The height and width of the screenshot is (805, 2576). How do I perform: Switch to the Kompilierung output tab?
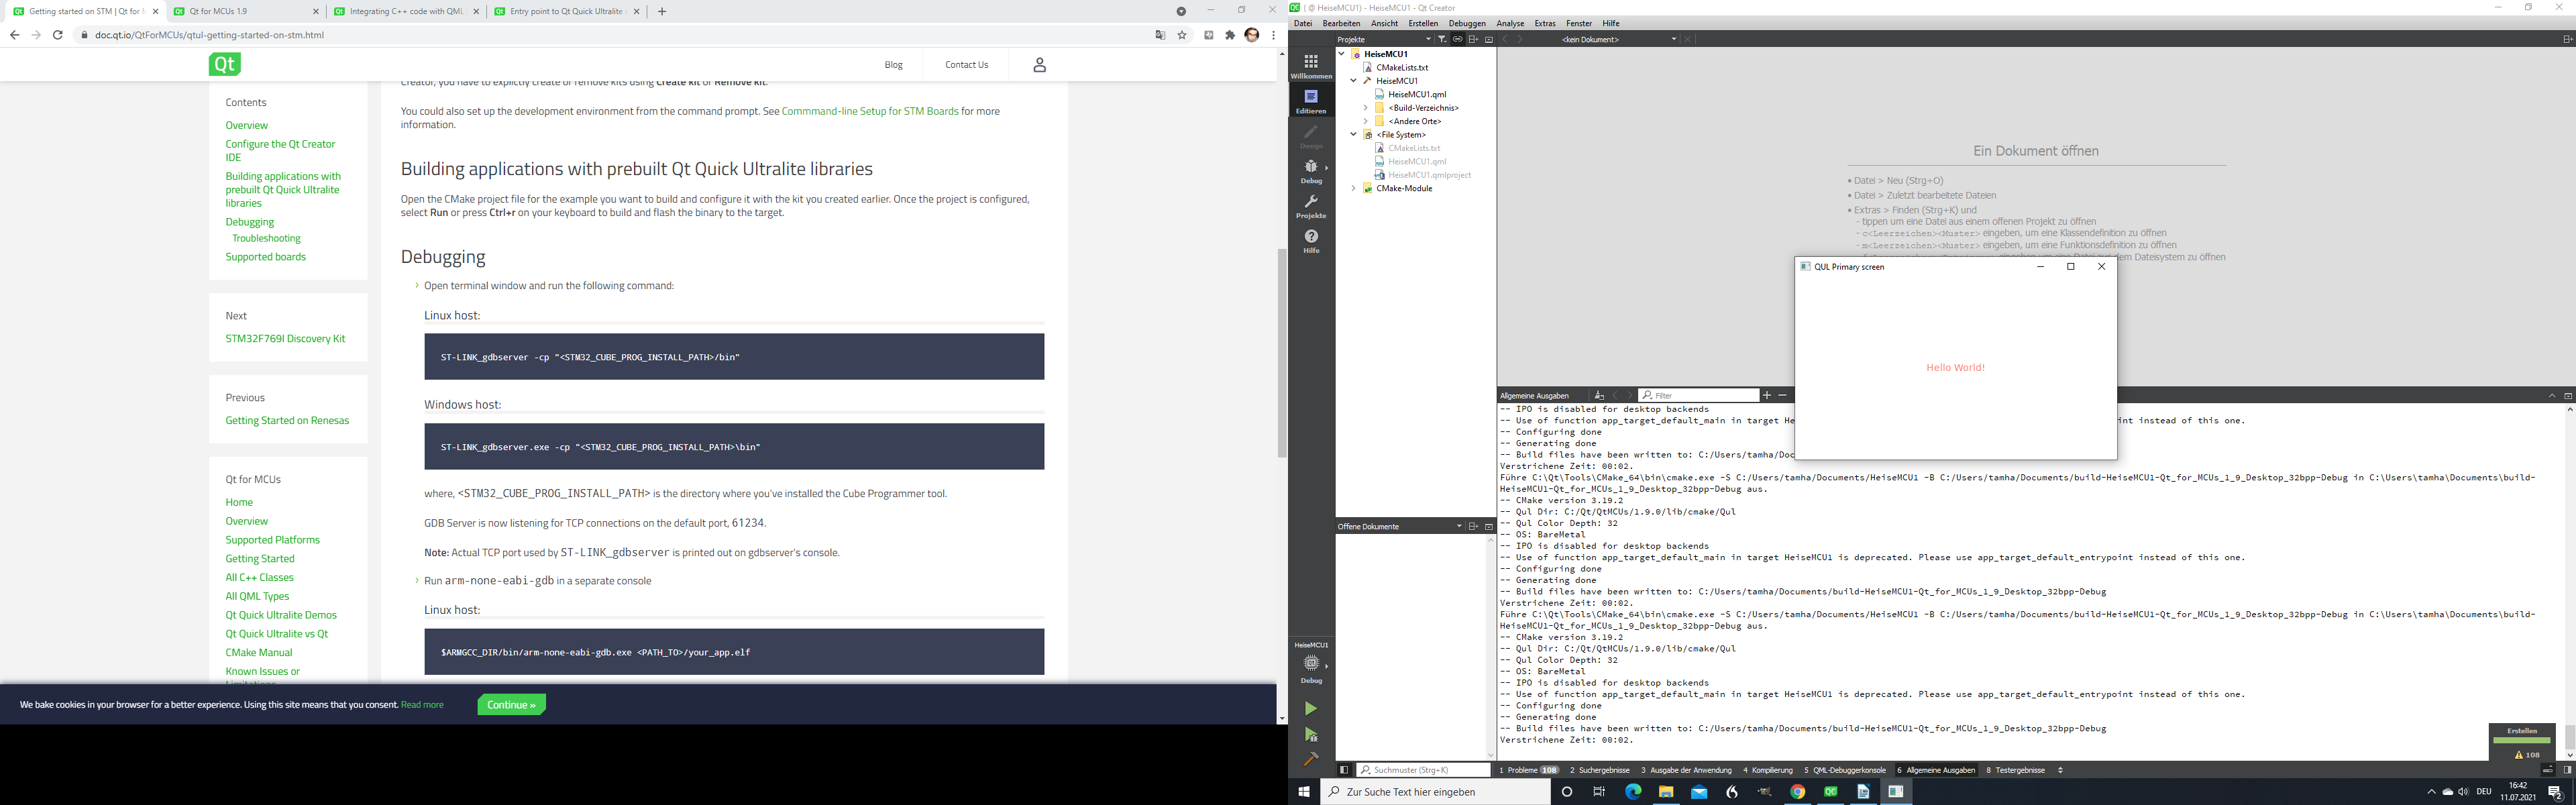click(x=1767, y=770)
